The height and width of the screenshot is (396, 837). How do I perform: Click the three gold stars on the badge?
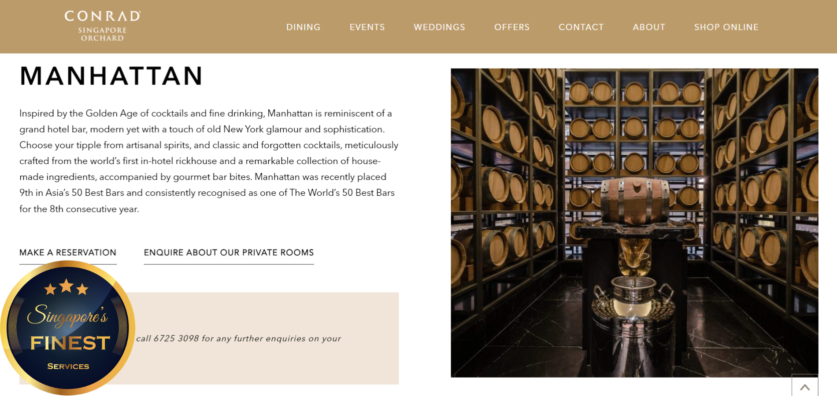point(66,287)
